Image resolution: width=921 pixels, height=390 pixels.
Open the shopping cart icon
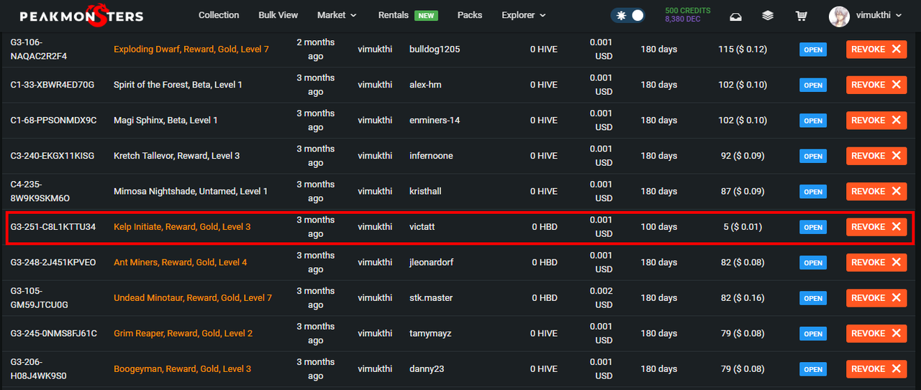(x=801, y=15)
